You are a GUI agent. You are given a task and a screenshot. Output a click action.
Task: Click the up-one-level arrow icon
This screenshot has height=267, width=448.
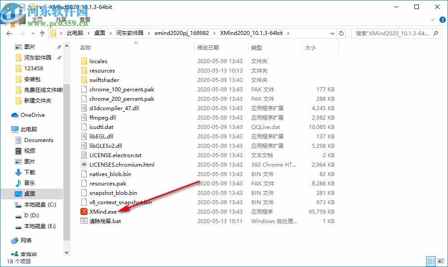[42, 33]
